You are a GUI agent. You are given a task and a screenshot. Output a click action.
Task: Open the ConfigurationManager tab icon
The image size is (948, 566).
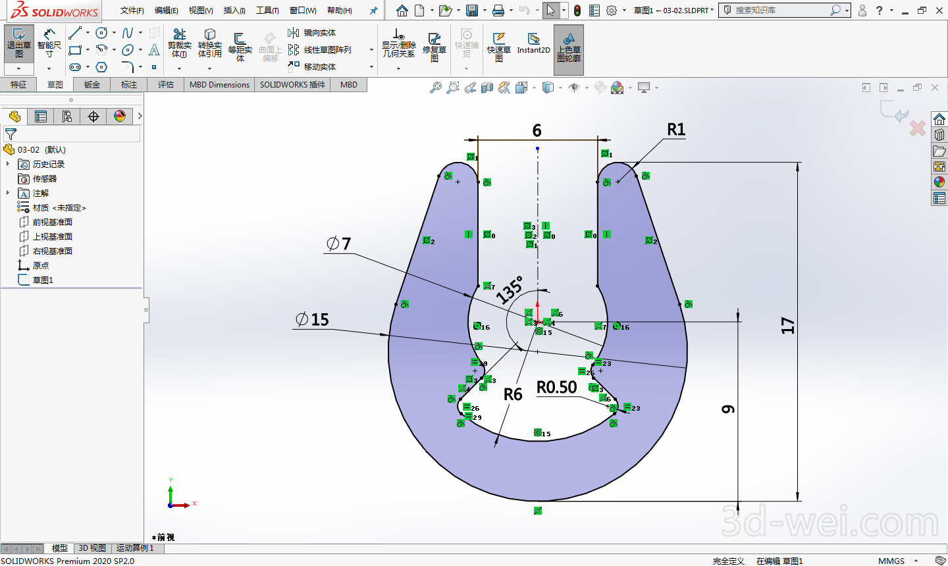[x=67, y=116]
